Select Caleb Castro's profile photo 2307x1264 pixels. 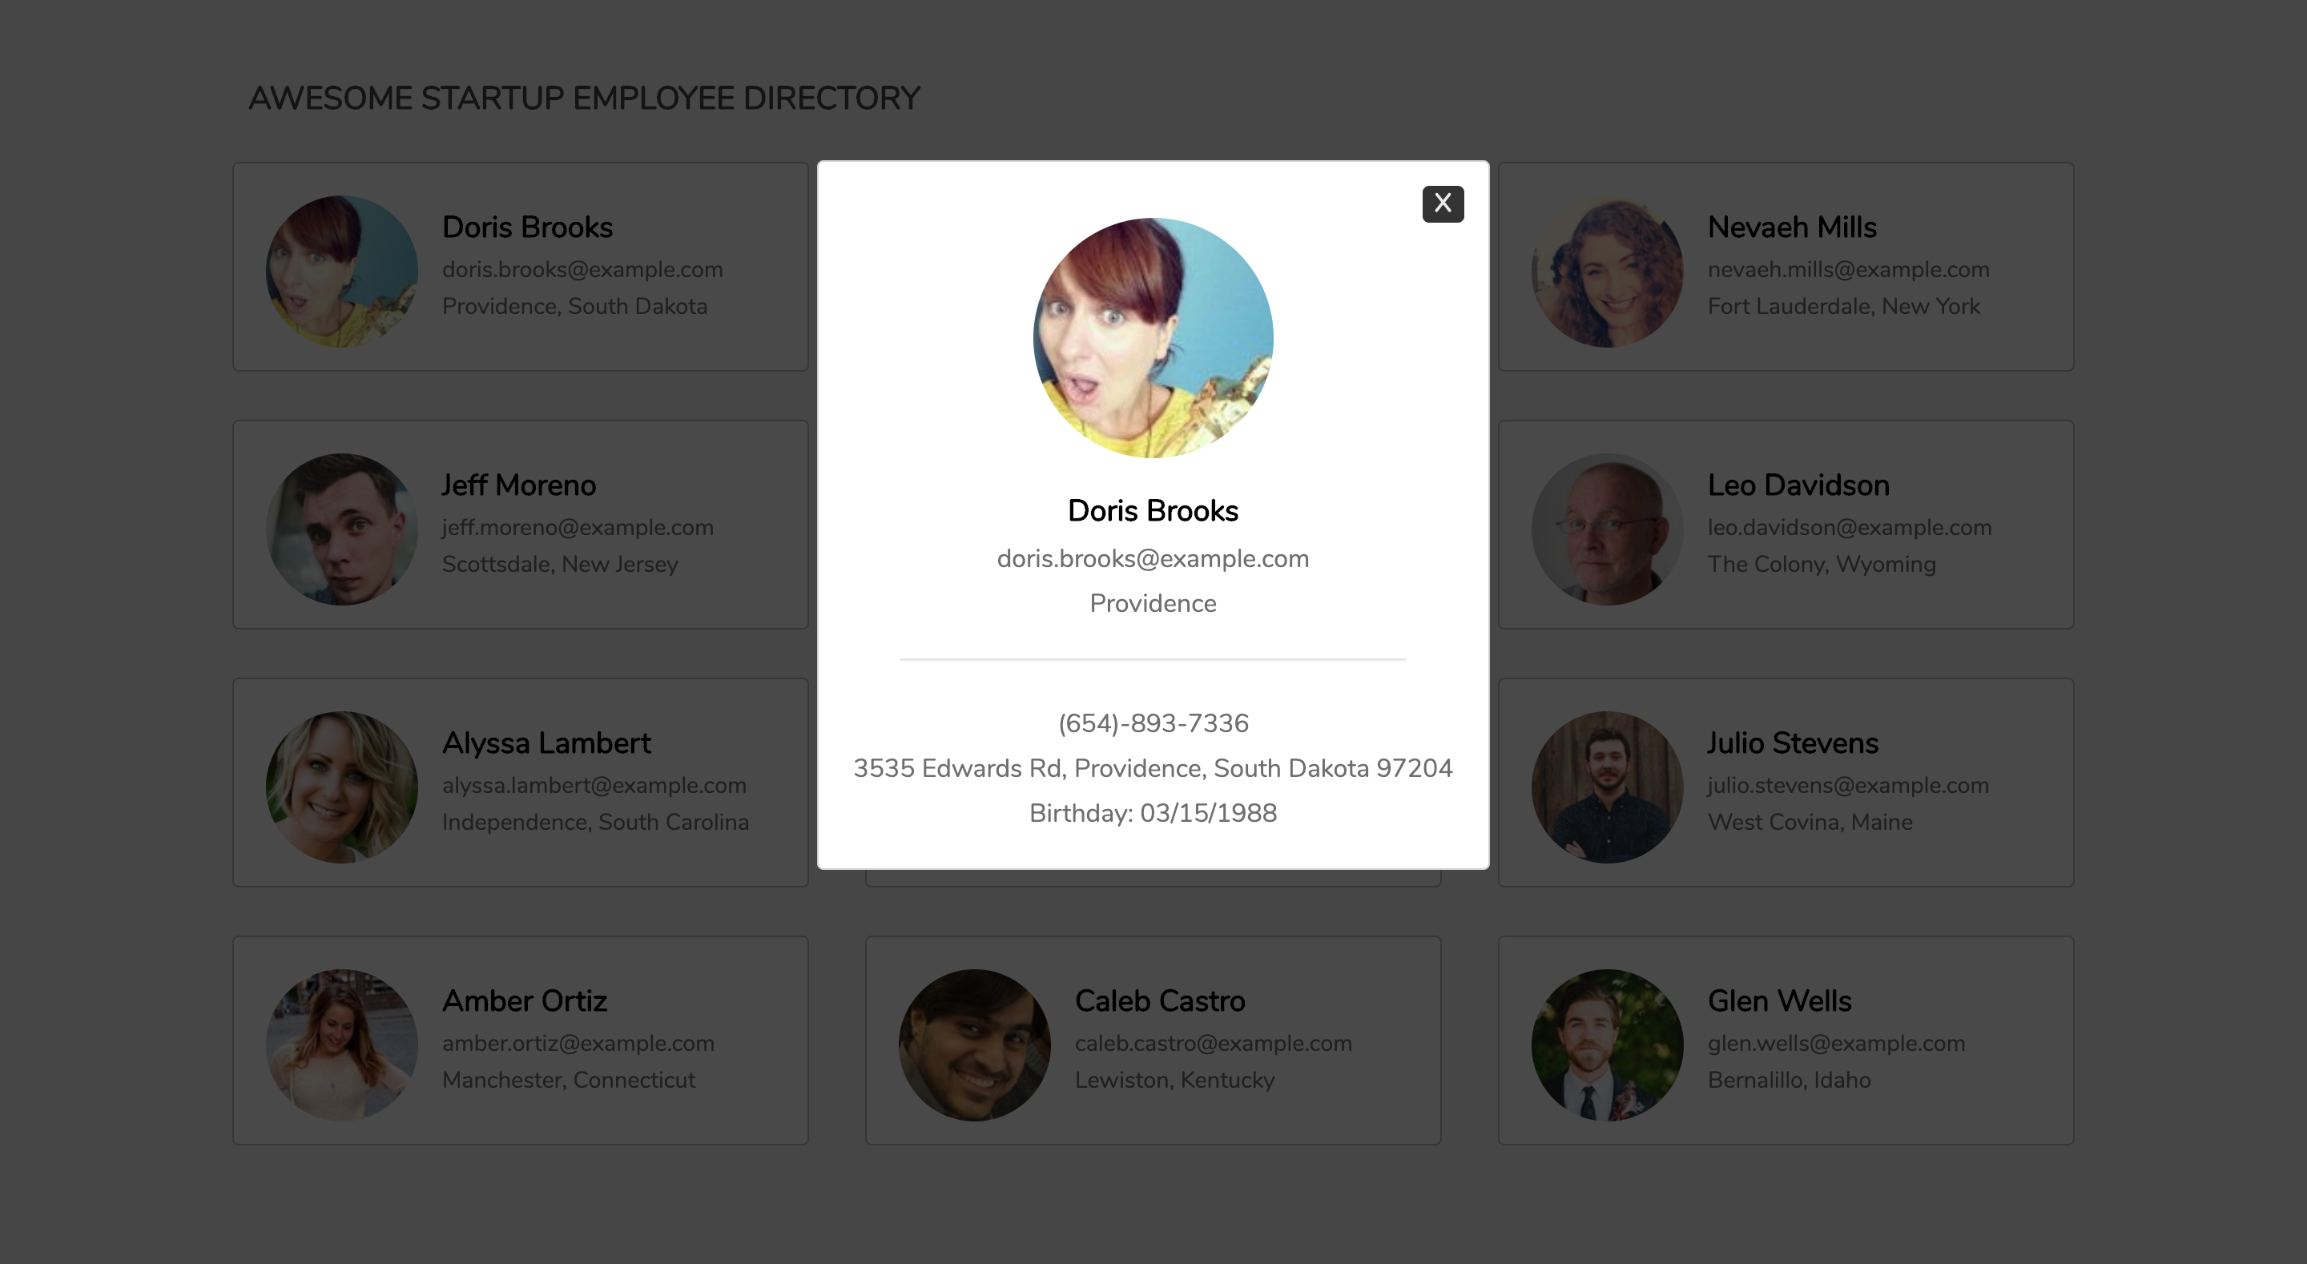pos(974,1045)
